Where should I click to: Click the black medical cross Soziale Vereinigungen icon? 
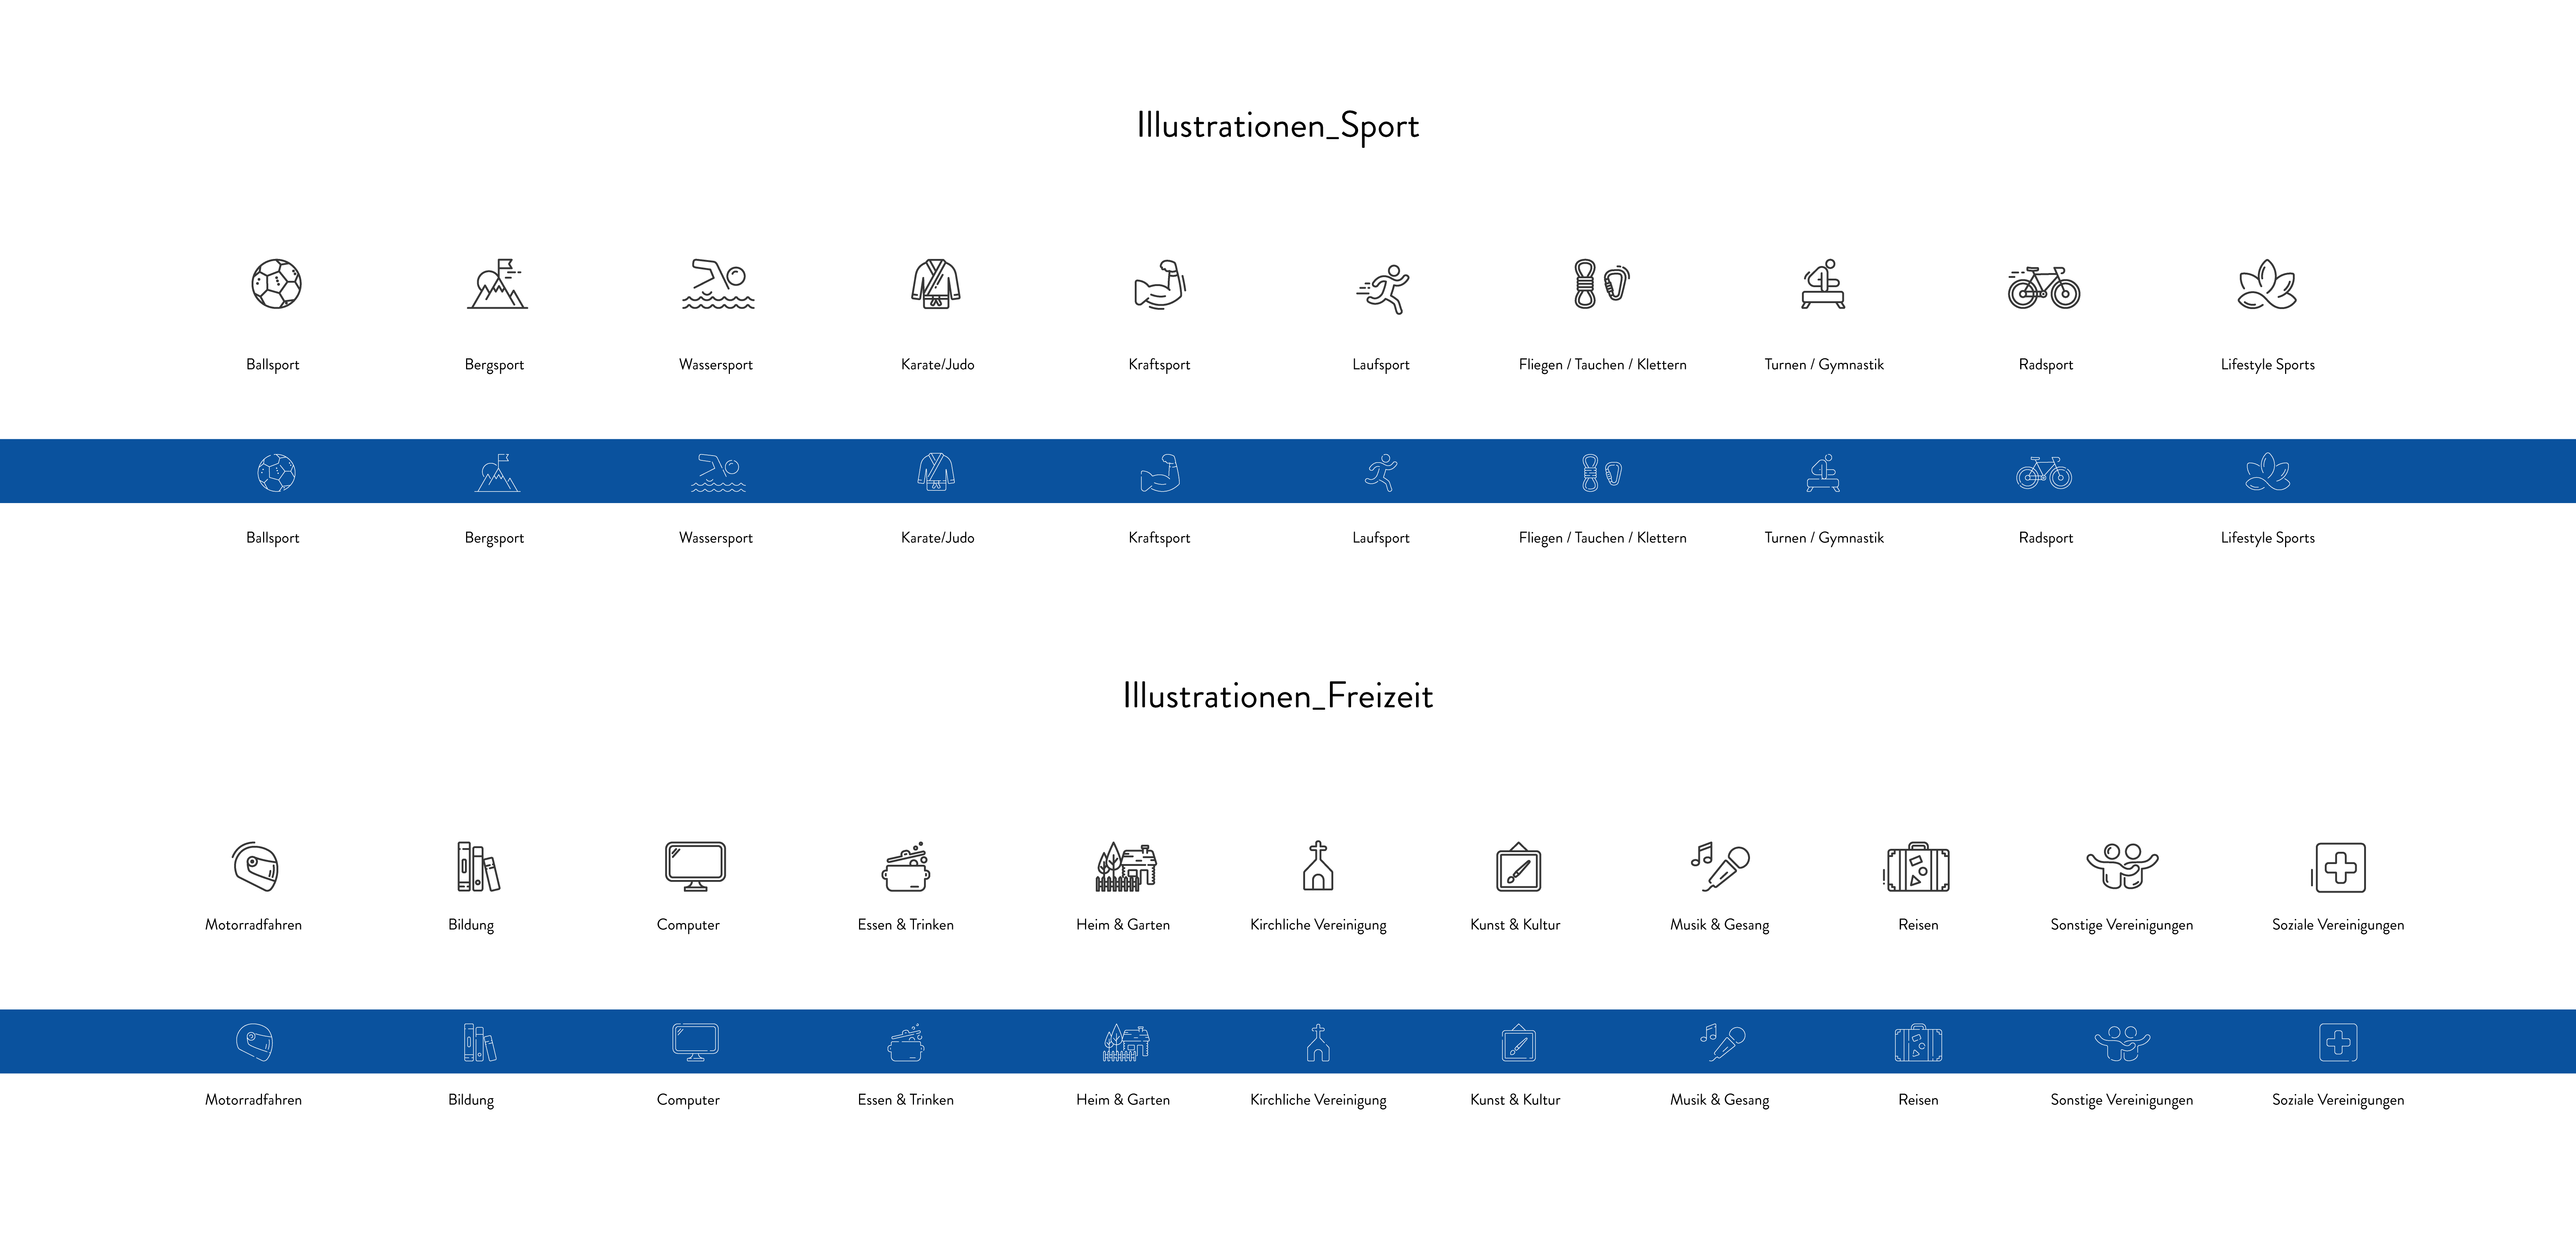tap(2338, 867)
